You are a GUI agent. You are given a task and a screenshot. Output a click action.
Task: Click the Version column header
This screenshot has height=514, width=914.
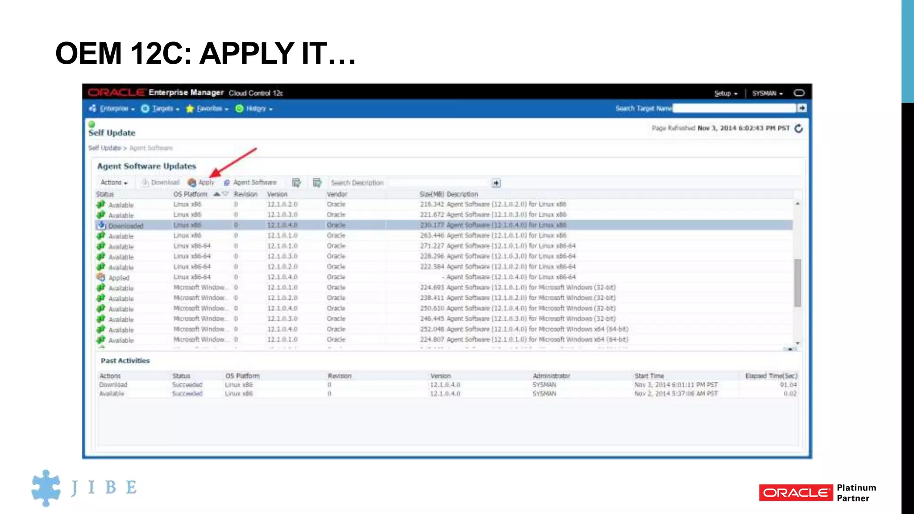[x=277, y=194]
